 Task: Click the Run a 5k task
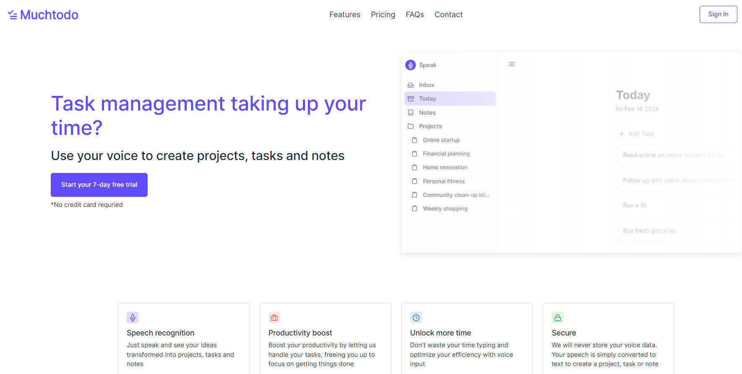pyautogui.click(x=635, y=205)
